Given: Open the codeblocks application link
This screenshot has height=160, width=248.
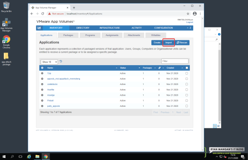Looking at the screenshot, I should [52, 84].
